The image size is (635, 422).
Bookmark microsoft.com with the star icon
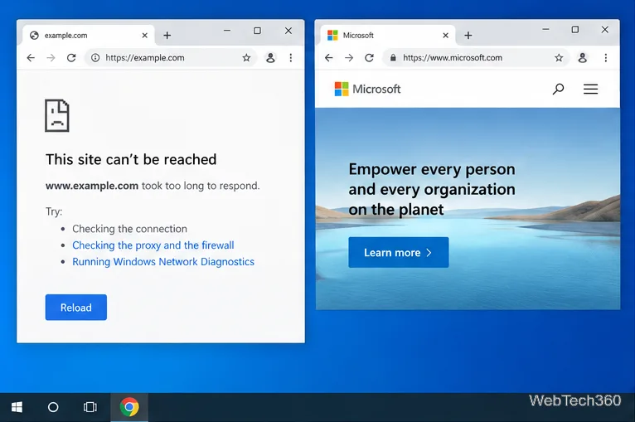point(559,58)
